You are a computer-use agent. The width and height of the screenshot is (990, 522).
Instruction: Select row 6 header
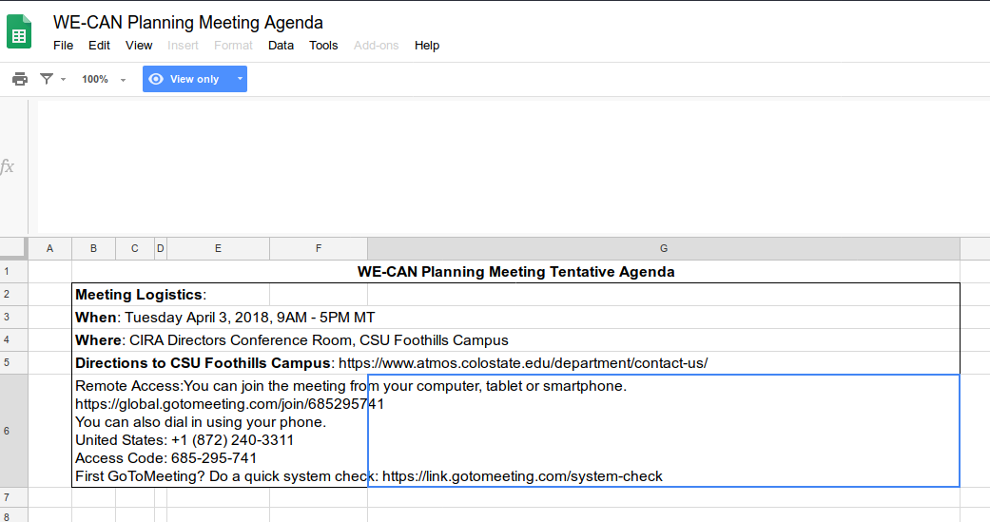coord(8,431)
